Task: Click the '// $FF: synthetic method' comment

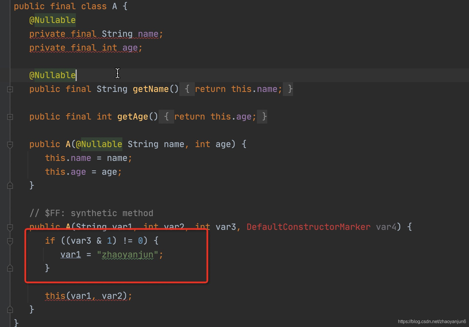Action: point(91,213)
